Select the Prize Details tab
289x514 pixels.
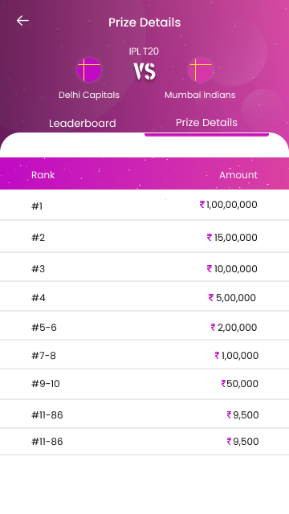point(206,123)
